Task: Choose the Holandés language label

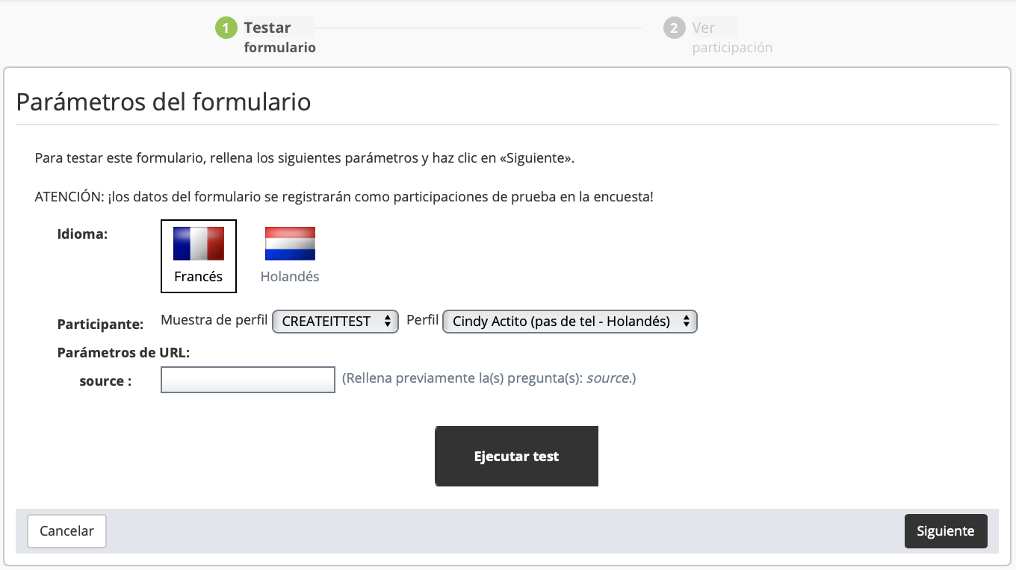Action: tap(290, 277)
